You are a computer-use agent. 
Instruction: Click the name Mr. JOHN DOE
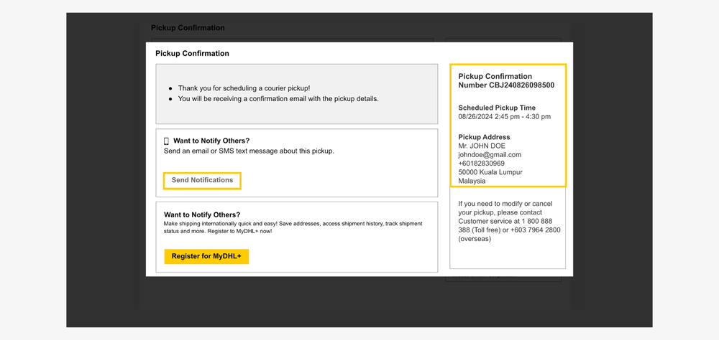click(x=482, y=146)
